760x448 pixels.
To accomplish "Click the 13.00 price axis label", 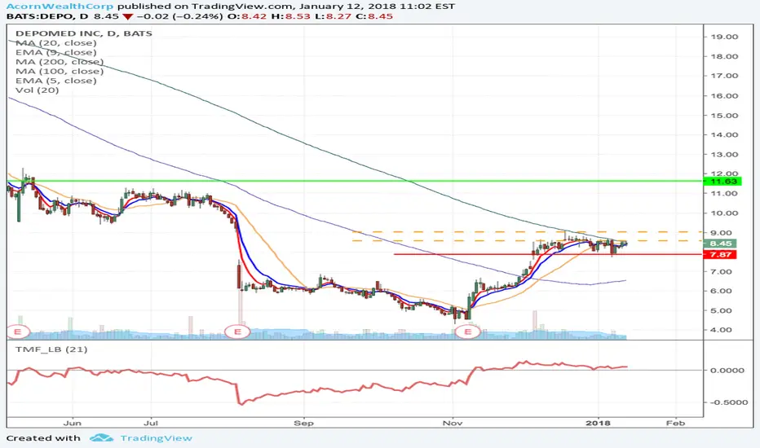I will (x=724, y=155).
